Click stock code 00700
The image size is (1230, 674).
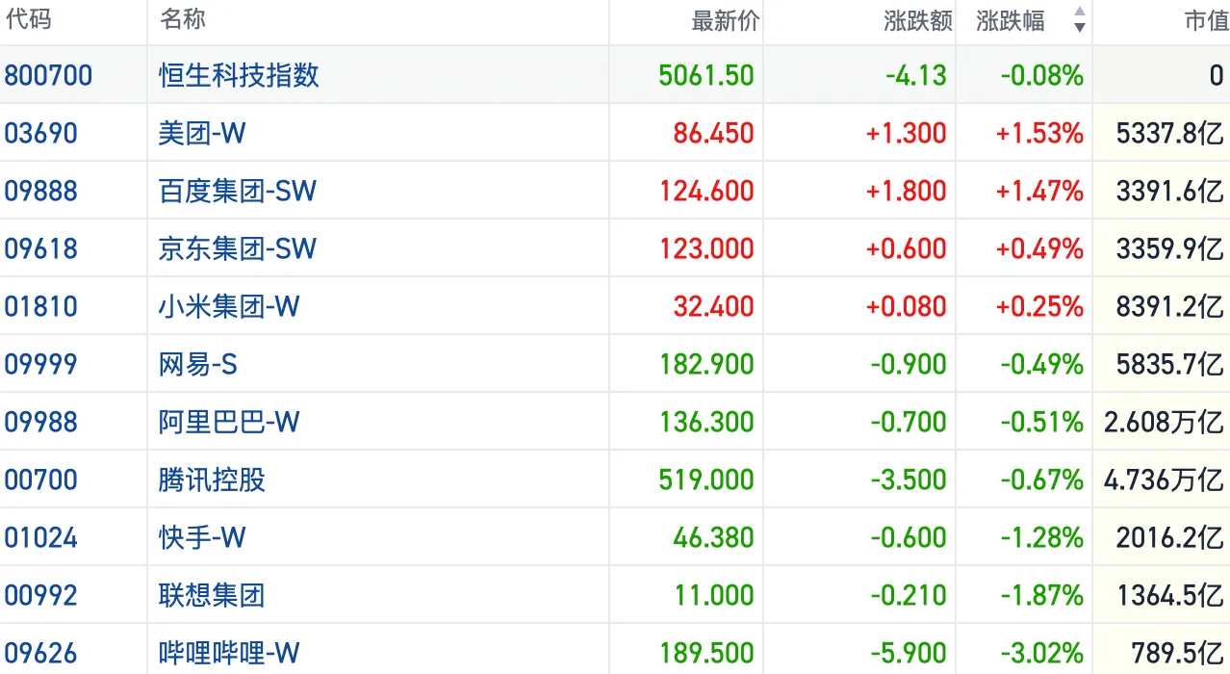pos(40,480)
